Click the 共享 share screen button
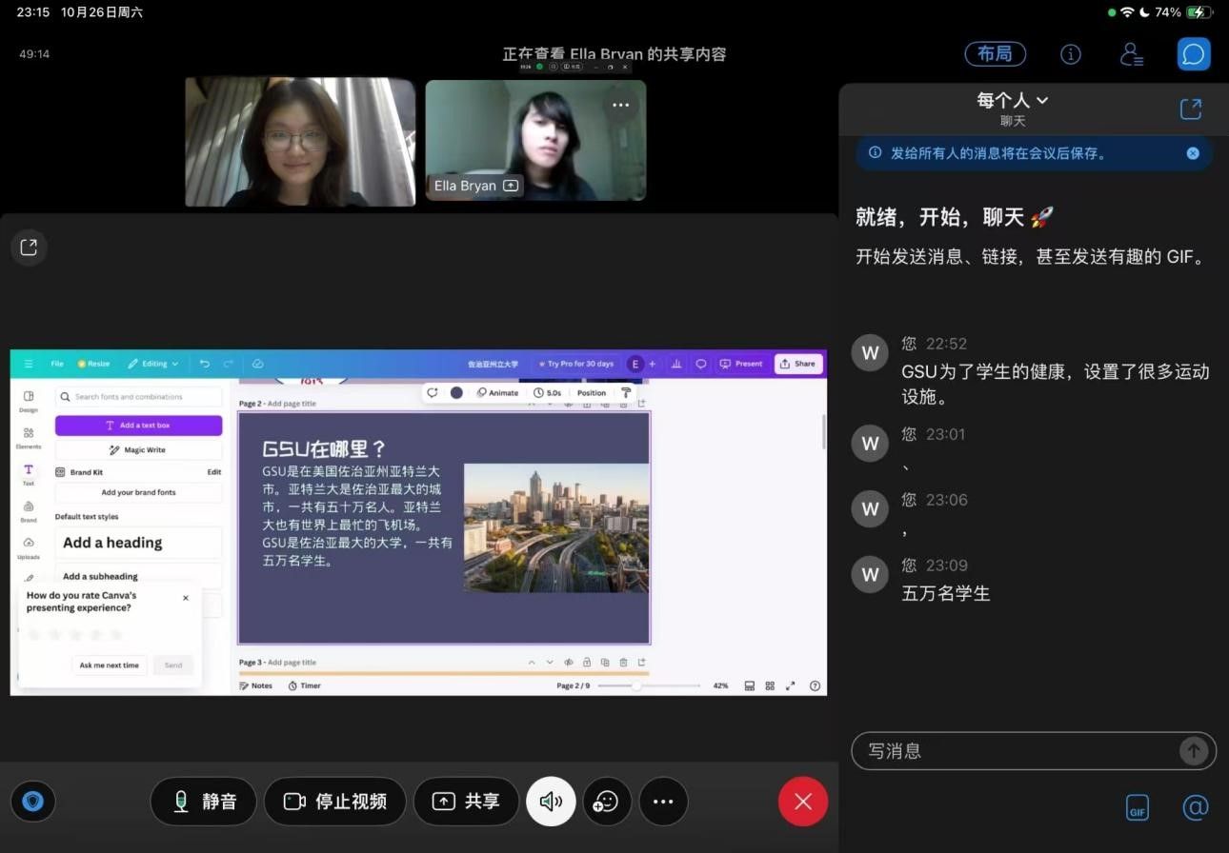Viewport: 1229px width, 853px height. pos(466,802)
